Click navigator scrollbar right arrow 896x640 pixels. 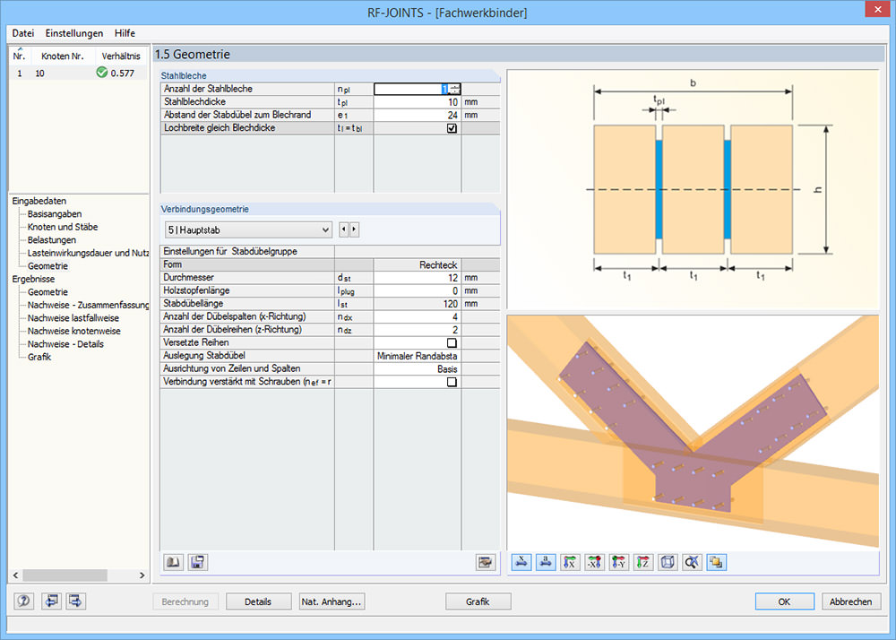[x=142, y=575]
